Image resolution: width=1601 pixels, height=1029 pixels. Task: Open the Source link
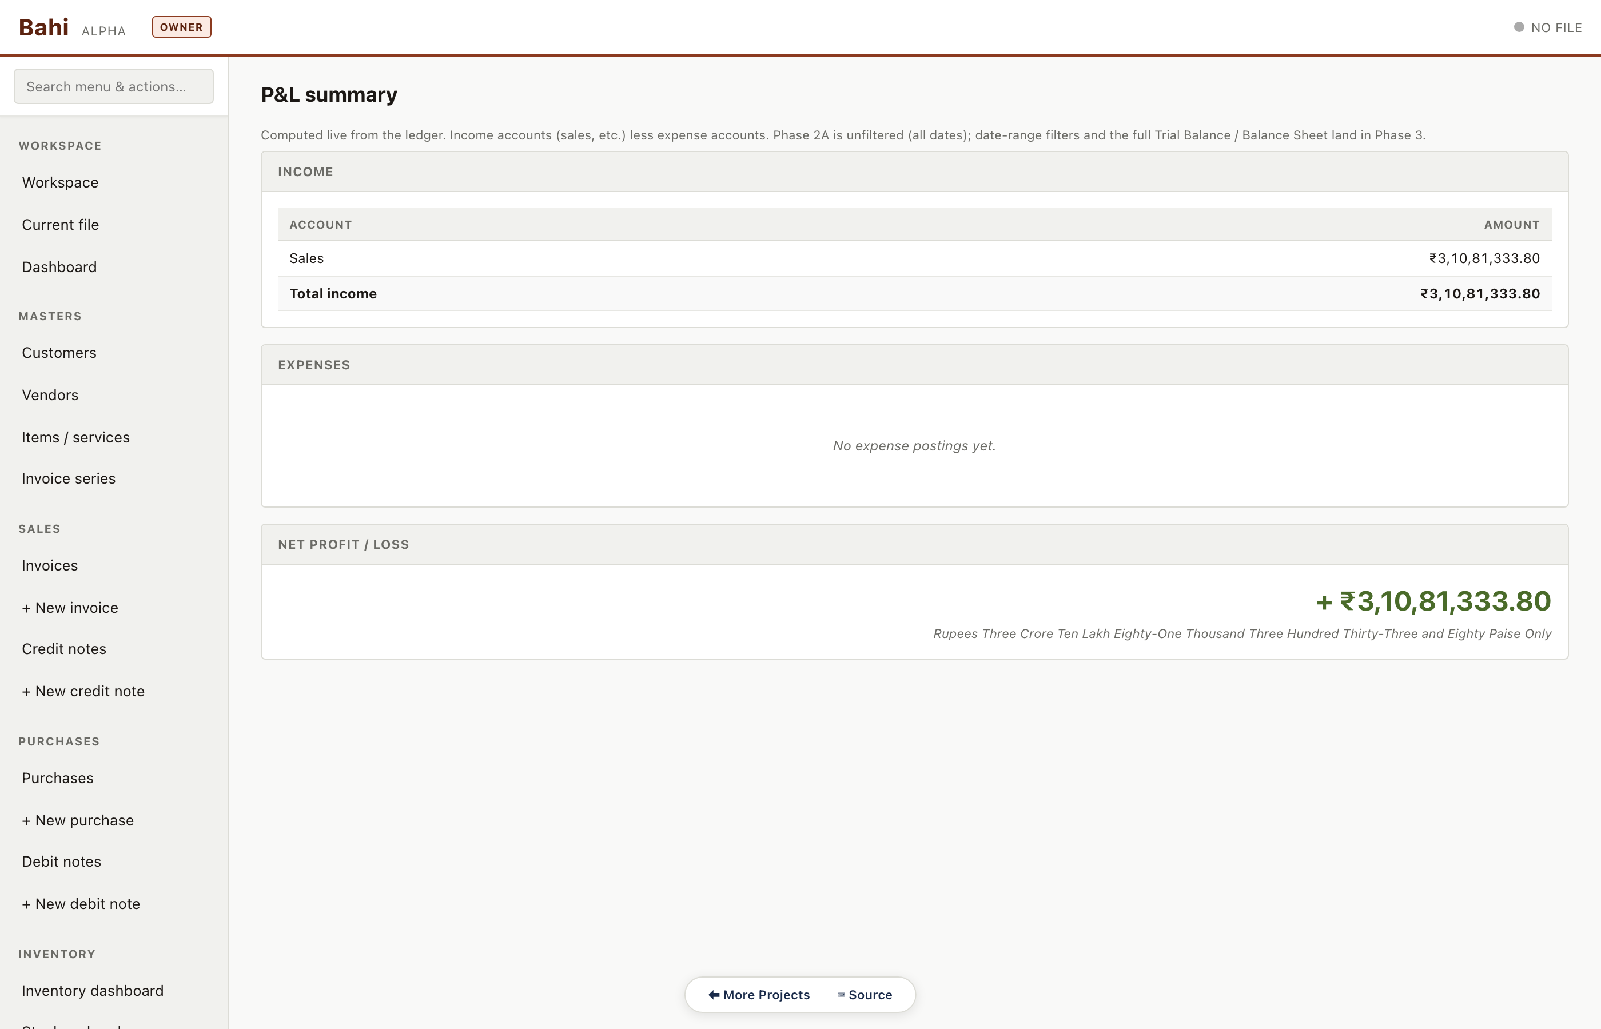[865, 994]
